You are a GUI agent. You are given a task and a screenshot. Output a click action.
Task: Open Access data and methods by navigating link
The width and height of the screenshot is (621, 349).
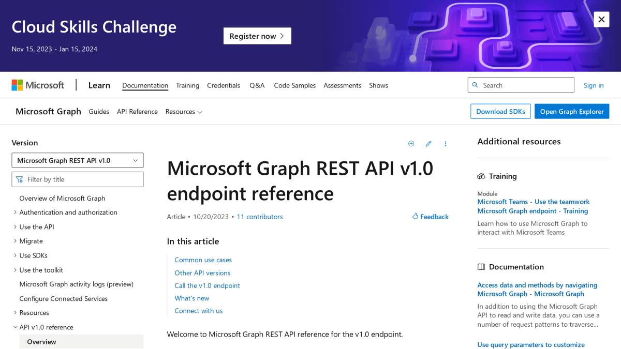click(537, 290)
